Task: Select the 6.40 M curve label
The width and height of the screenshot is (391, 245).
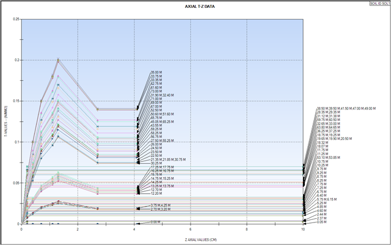Action: pyautogui.click(x=322, y=196)
